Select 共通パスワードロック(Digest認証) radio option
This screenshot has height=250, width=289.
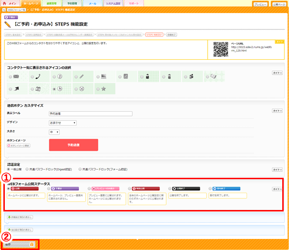(x=27, y=169)
